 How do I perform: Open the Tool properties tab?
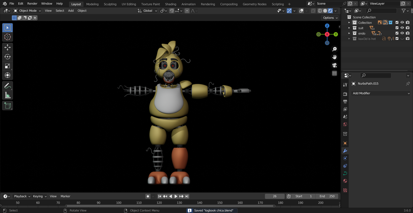[345, 85]
